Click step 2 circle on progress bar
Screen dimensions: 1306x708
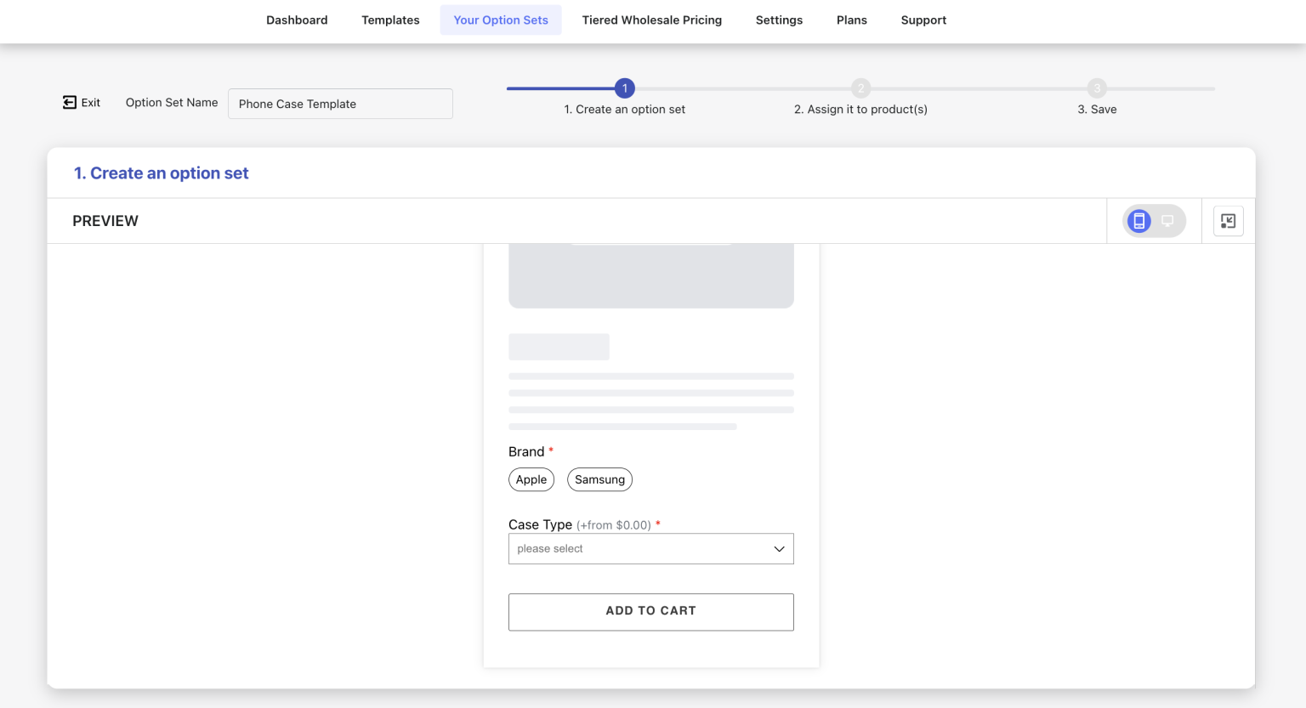tap(860, 88)
